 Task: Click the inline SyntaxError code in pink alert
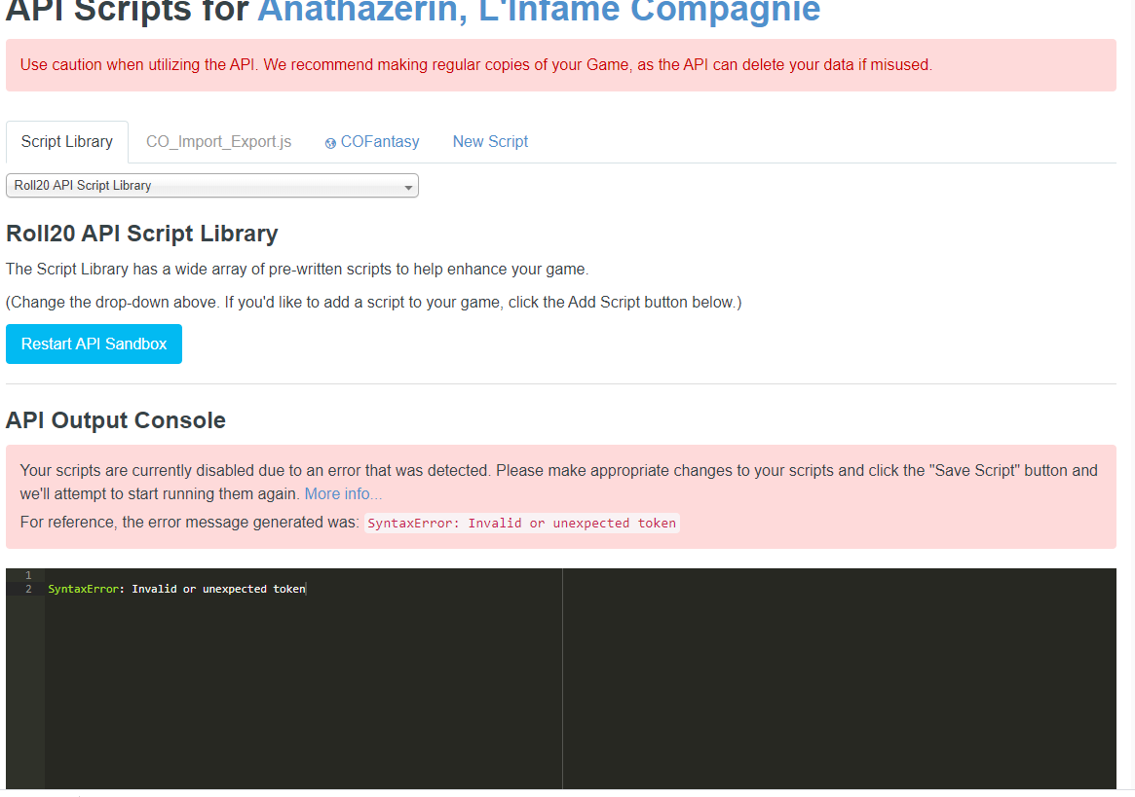tap(521, 524)
